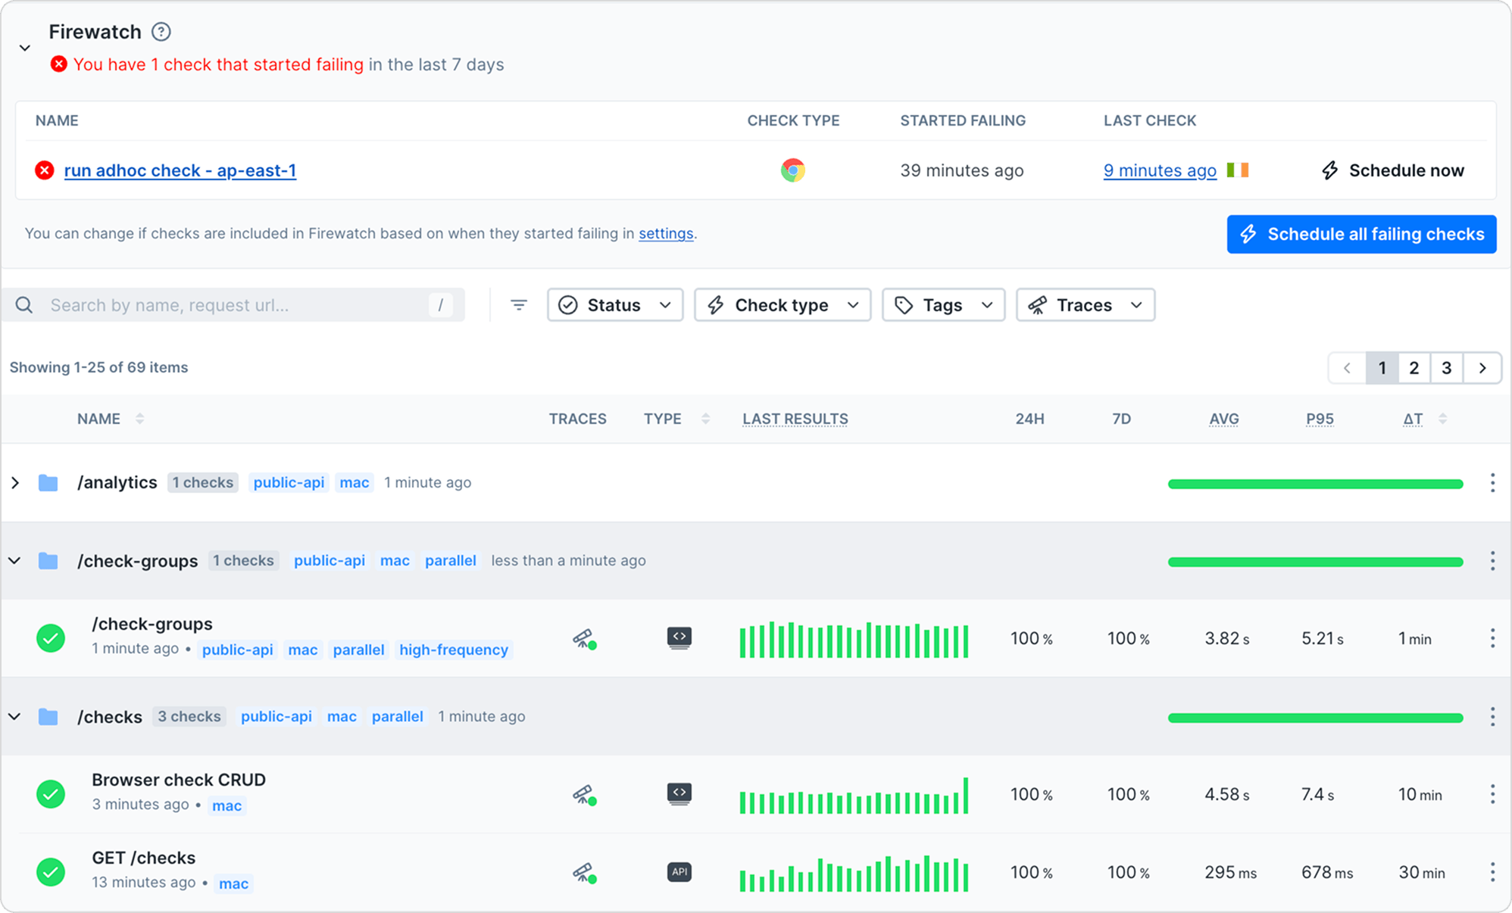Open the row actions menu for /analytics
The width and height of the screenshot is (1512, 913).
(x=1492, y=482)
